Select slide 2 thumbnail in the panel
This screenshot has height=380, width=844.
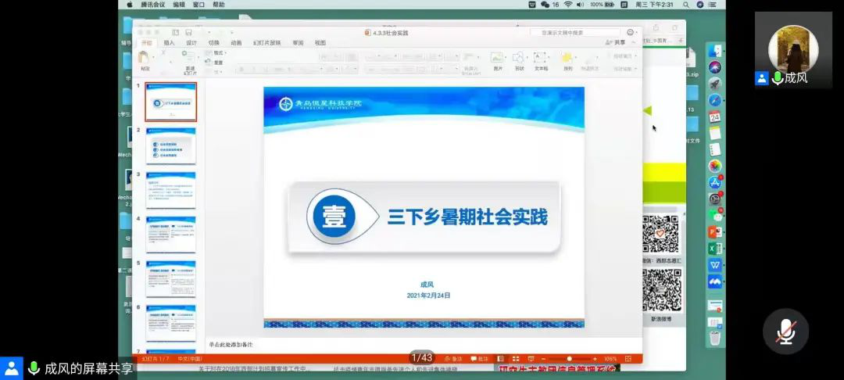click(x=170, y=145)
